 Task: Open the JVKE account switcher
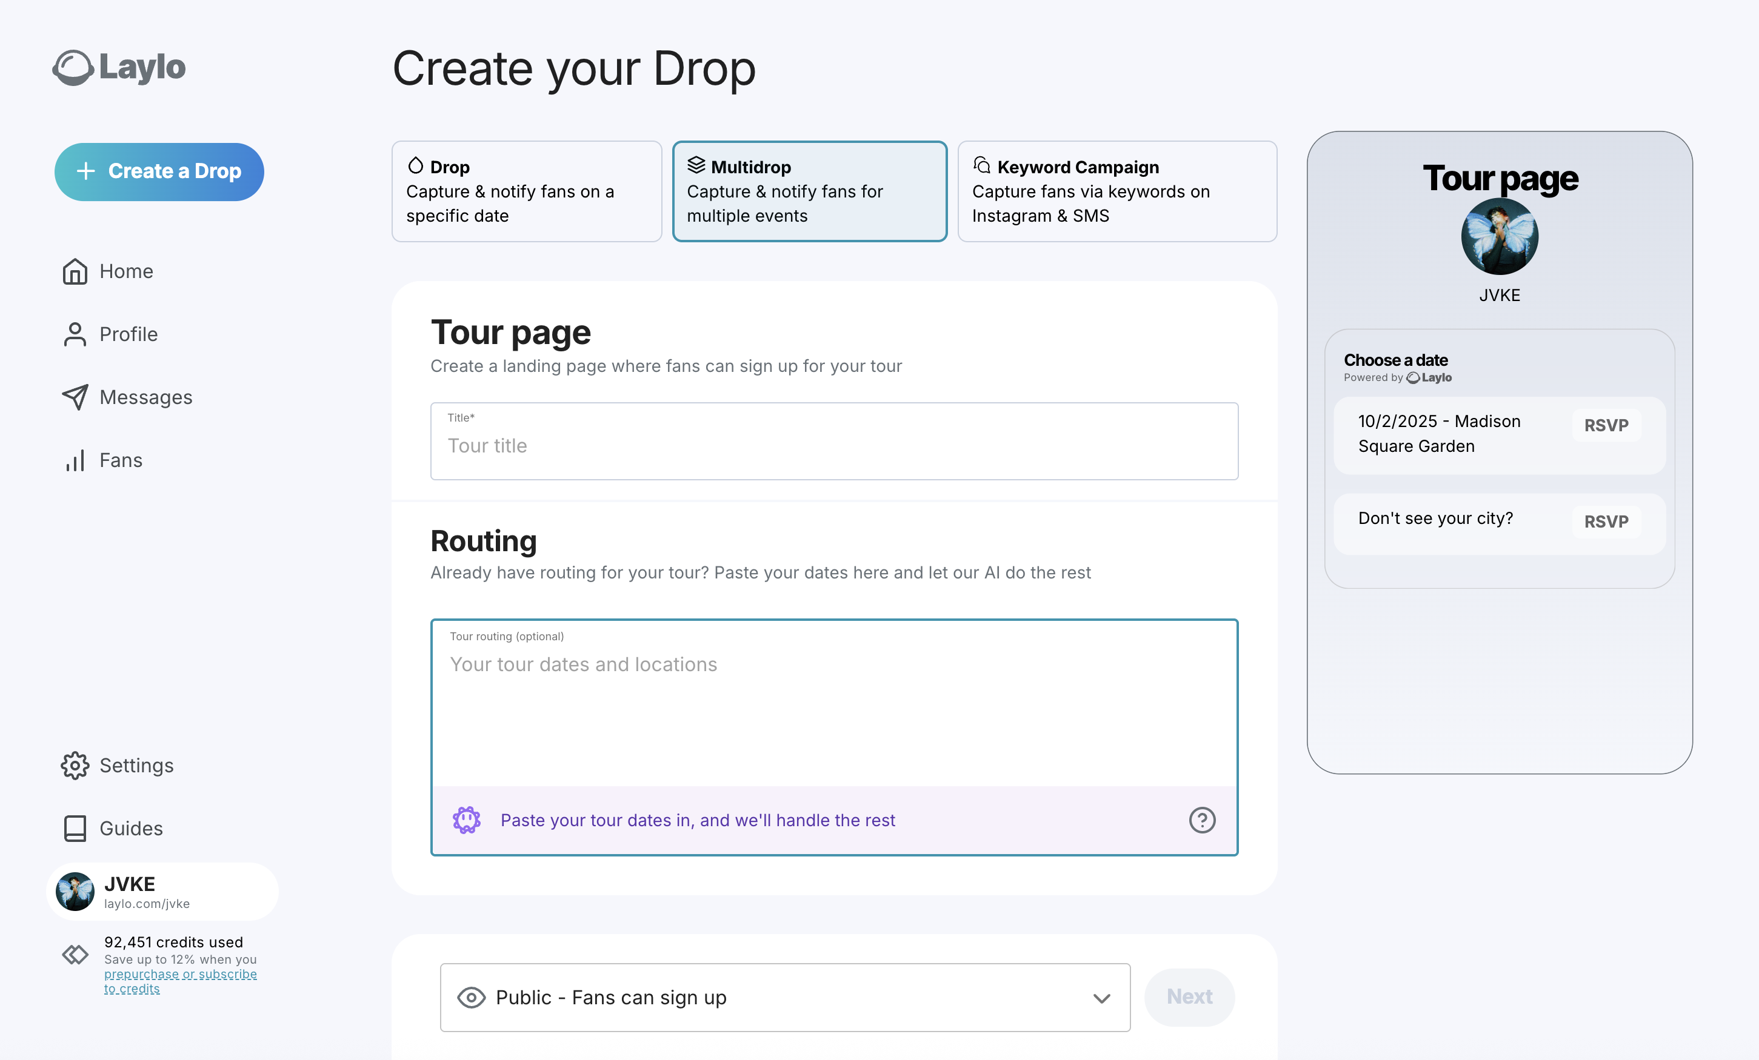click(x=163, y=892)
